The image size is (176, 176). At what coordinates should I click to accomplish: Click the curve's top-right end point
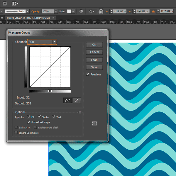tap(70, 47)
